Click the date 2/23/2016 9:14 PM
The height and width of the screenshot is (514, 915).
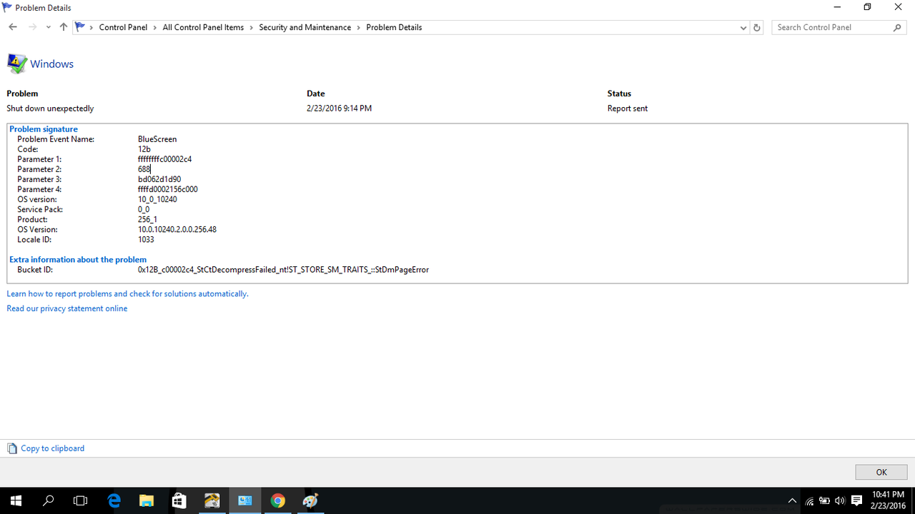[x=339, y=109]
